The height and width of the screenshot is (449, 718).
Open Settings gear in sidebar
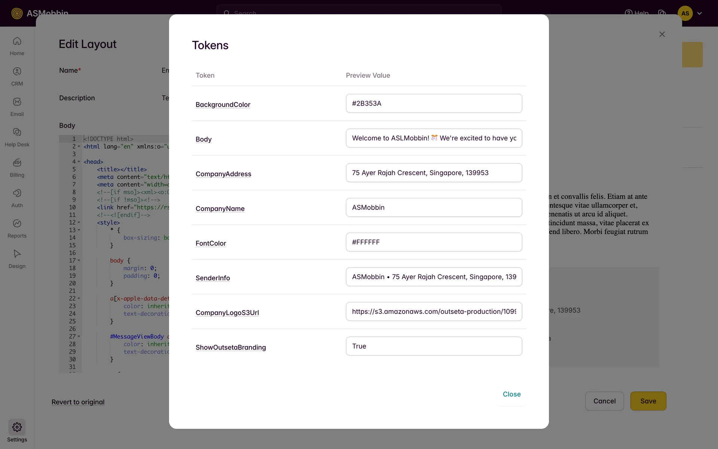17,427
